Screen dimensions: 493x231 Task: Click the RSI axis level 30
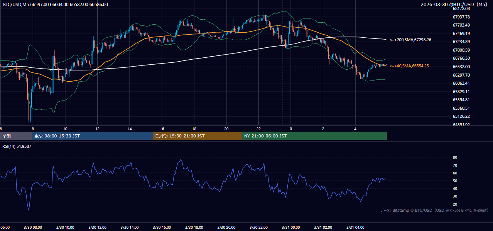click(x=455, y=196)
